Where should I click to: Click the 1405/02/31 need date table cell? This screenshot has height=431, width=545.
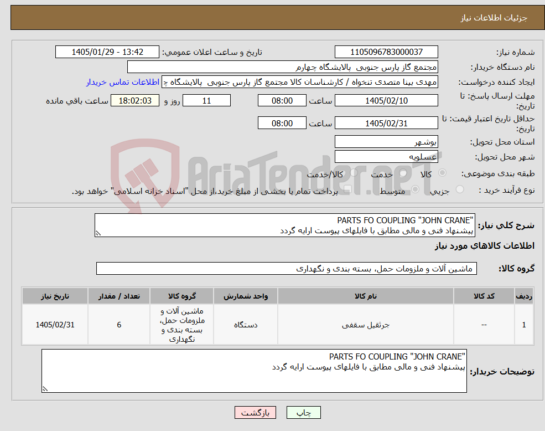pyautogui.click(x=55, y=325)
